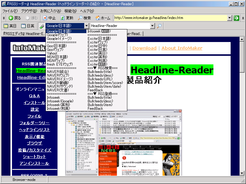
Task: Click the app icon in the title bar
Action: pyautogui.click(x=4, y=4)
